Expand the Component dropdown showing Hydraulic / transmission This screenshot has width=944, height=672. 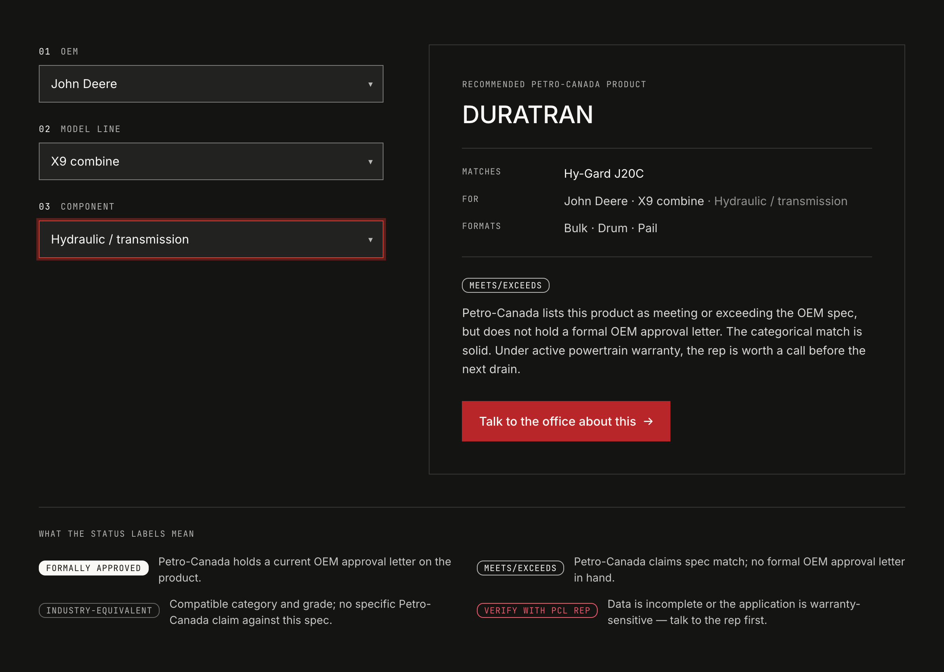(x=211, y=239)
